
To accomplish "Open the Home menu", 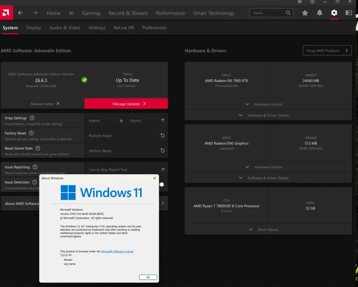I will click(53, 13).
